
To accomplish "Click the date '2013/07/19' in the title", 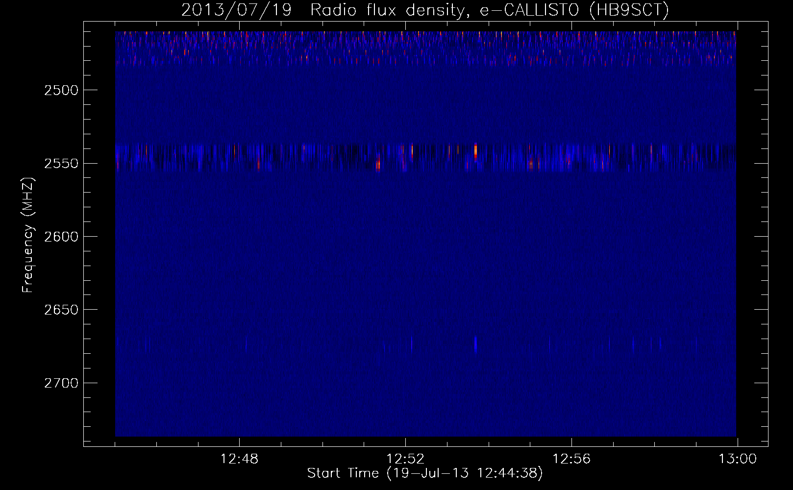I will point(236,10).
